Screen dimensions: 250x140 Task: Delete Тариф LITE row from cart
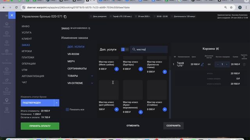(x=244, y=64)
